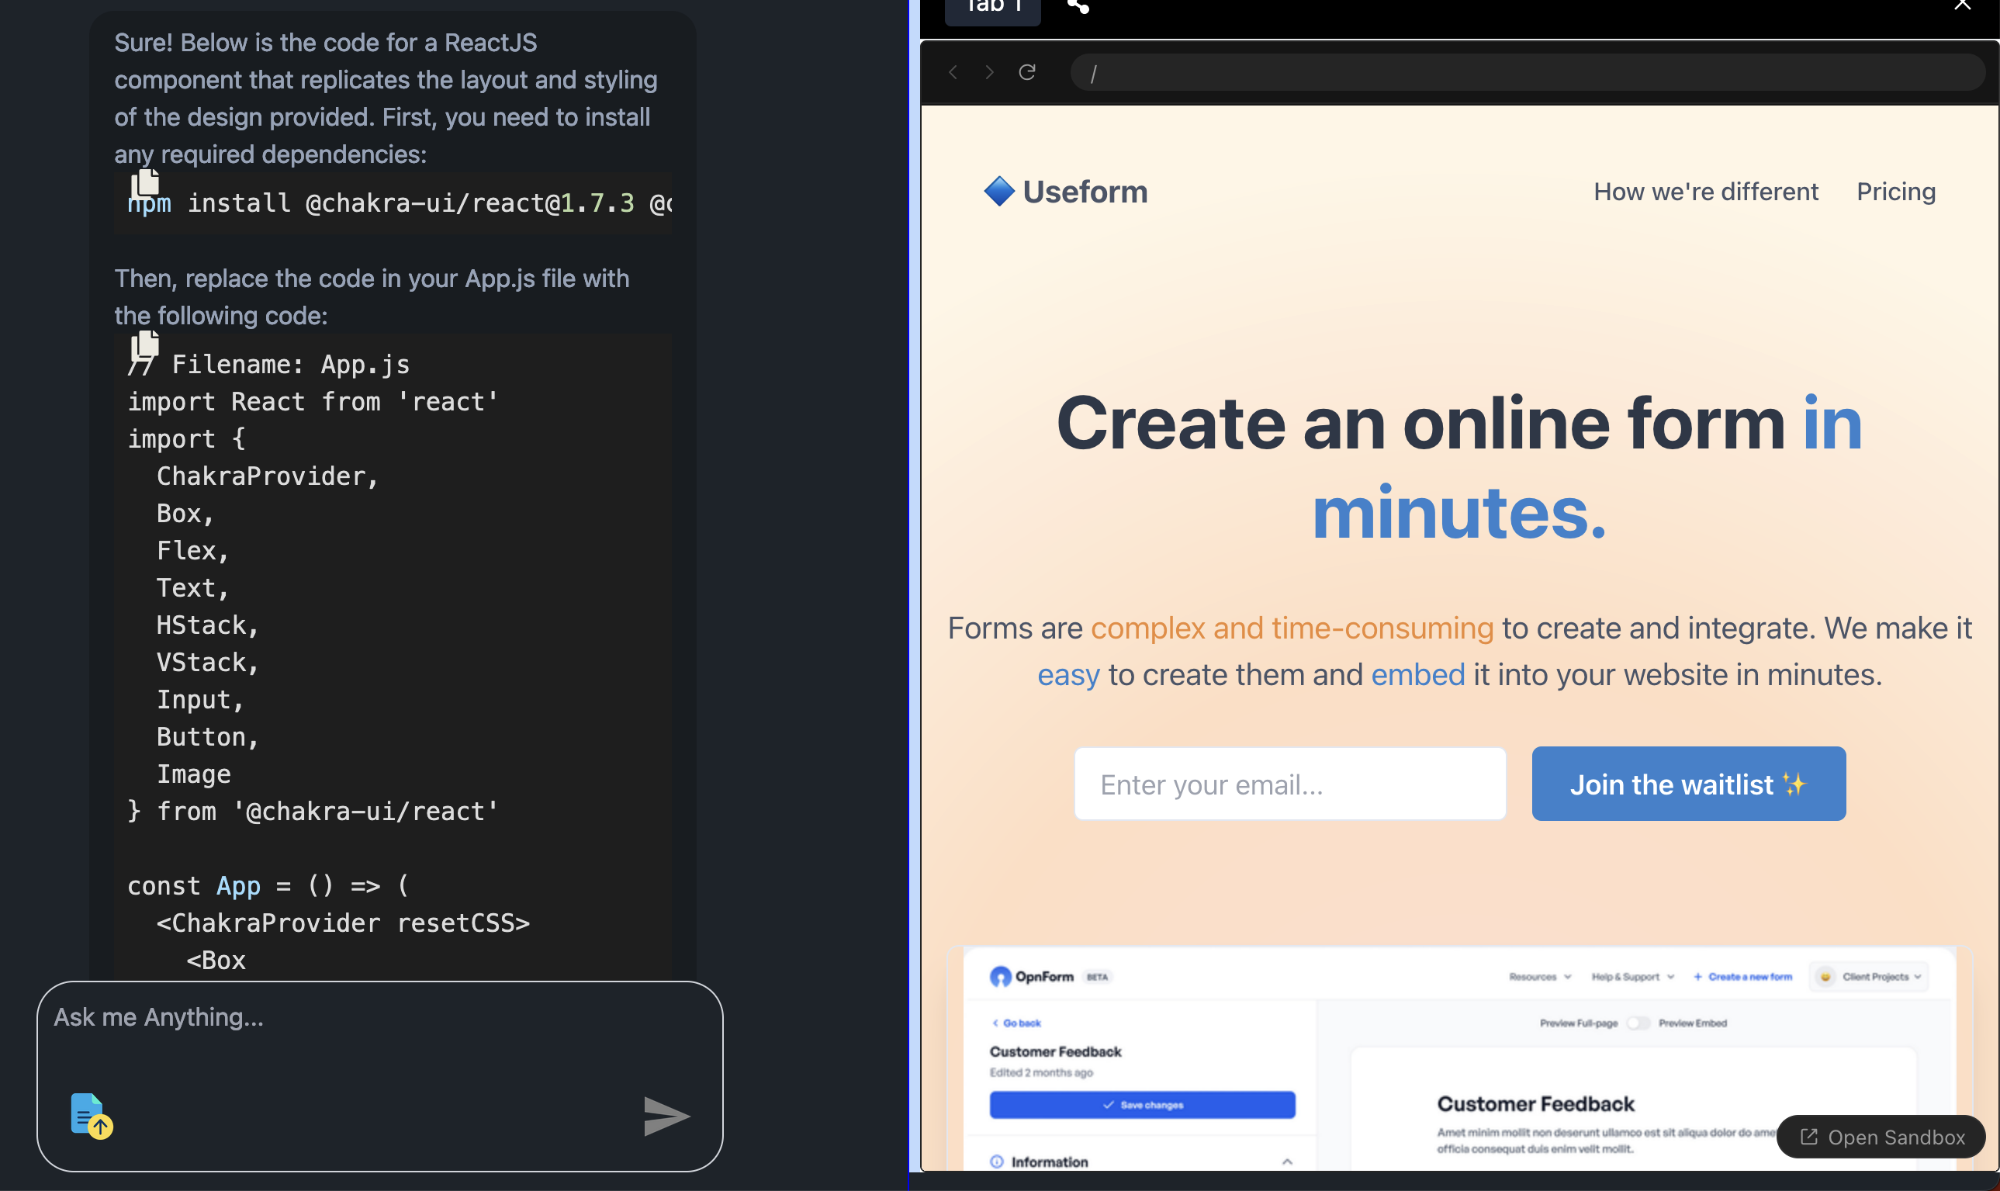This screenshot has height=1191, width=2000.
Task: Click the 'const App = () => (' line
Action: coord(268,886)
